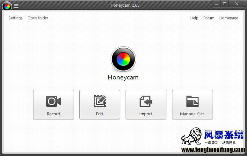Open Manage files
The image size is (247, 156).
[192, 105]
